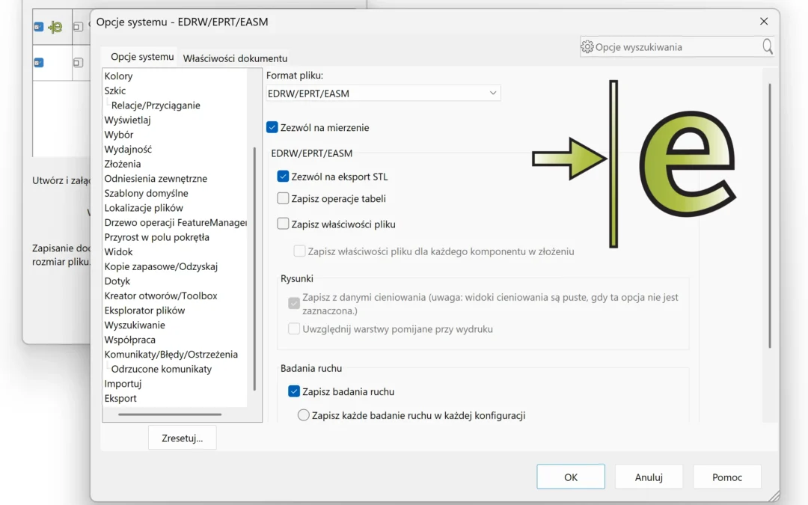Image resolution: width=808 pixels, height=505 pixels.
Task: Select Importuj in options list
Action: (123, 383)
